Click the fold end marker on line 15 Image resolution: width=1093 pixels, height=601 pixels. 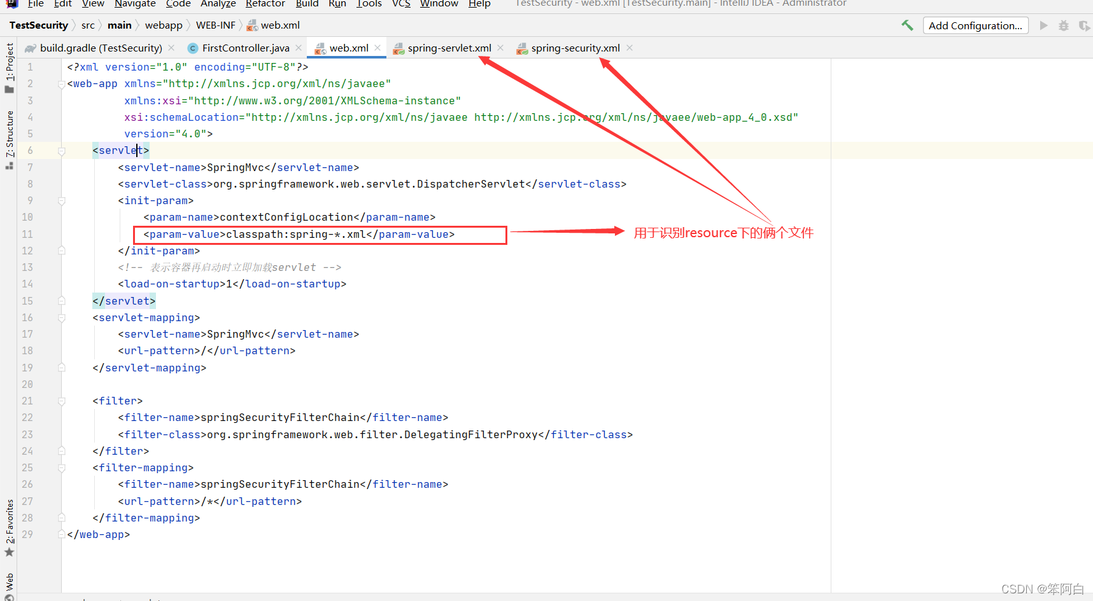point(62,301)
